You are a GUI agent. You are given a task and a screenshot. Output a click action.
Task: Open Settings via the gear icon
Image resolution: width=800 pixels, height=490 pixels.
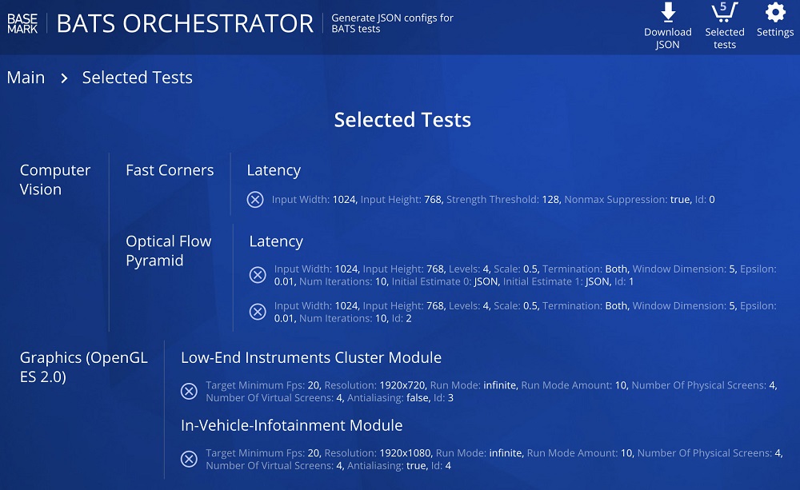point(775,12)
